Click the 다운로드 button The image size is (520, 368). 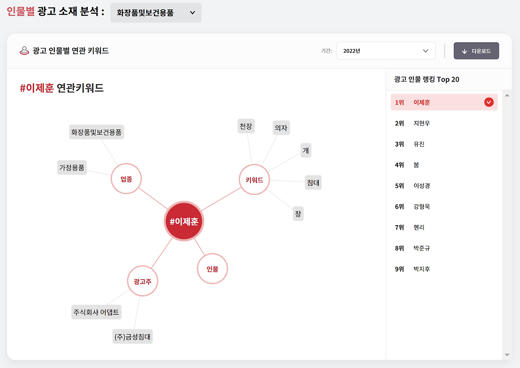tap(476, 51)
